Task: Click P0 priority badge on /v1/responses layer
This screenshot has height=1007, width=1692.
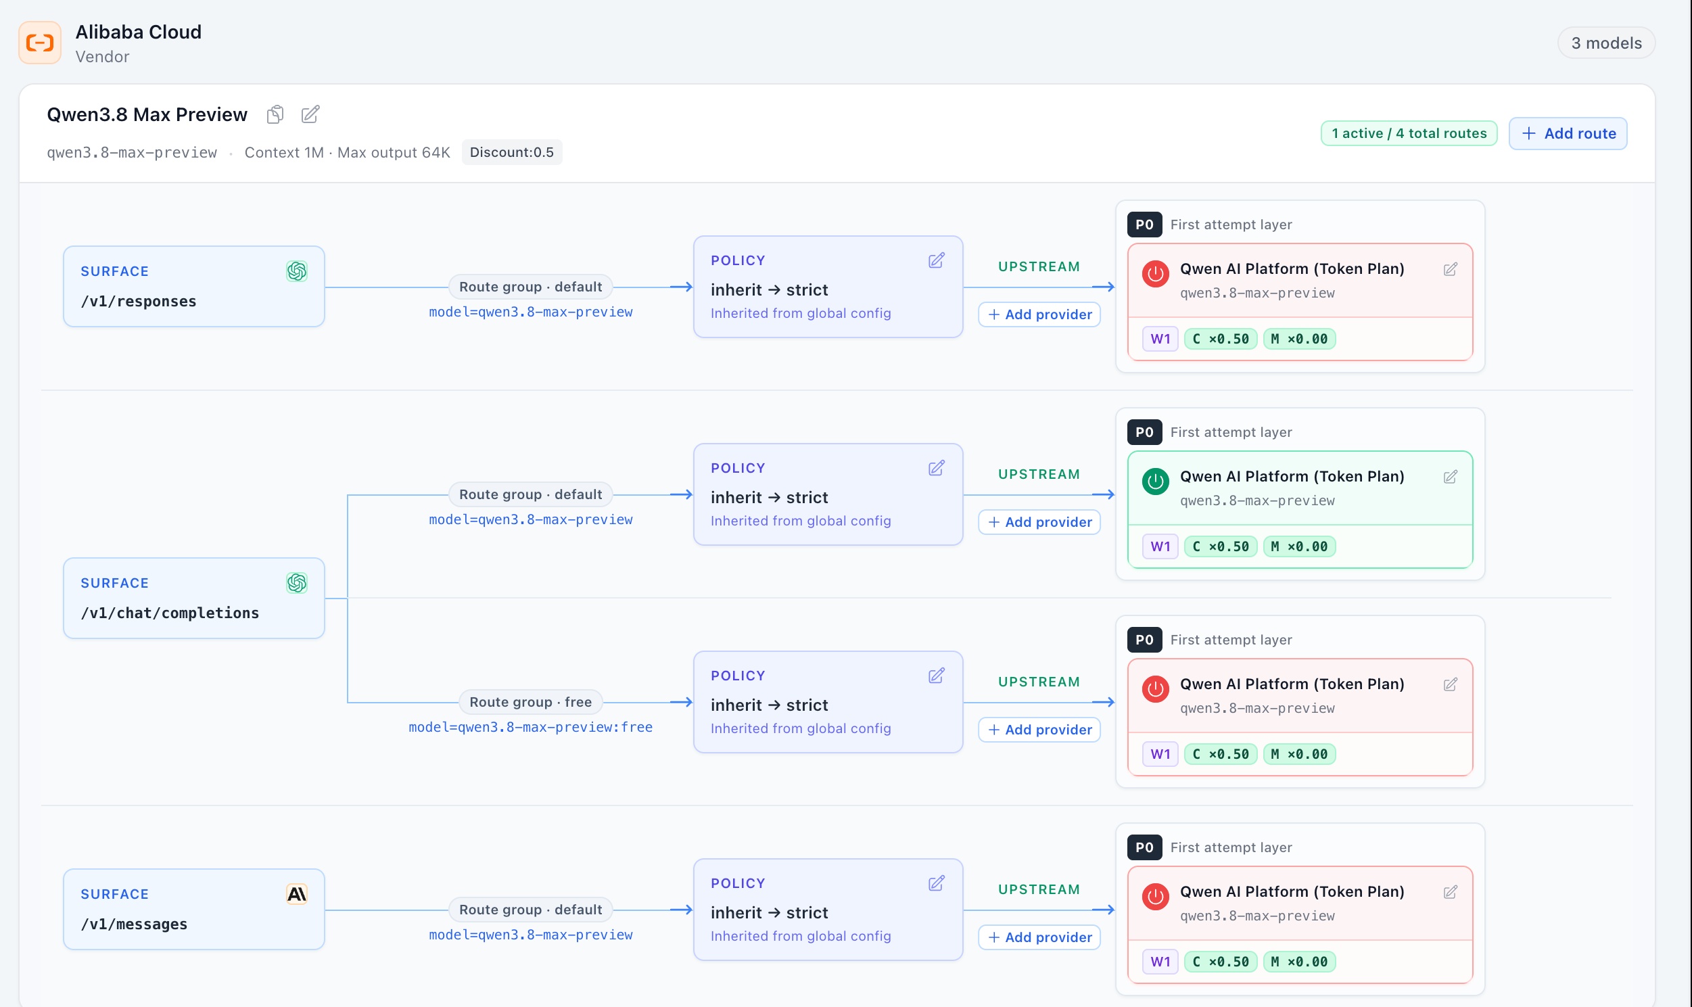Action: 1144,225
